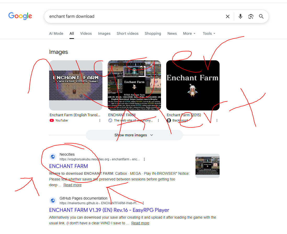Switch to the Shopping tab

click(x=153, y=33)
